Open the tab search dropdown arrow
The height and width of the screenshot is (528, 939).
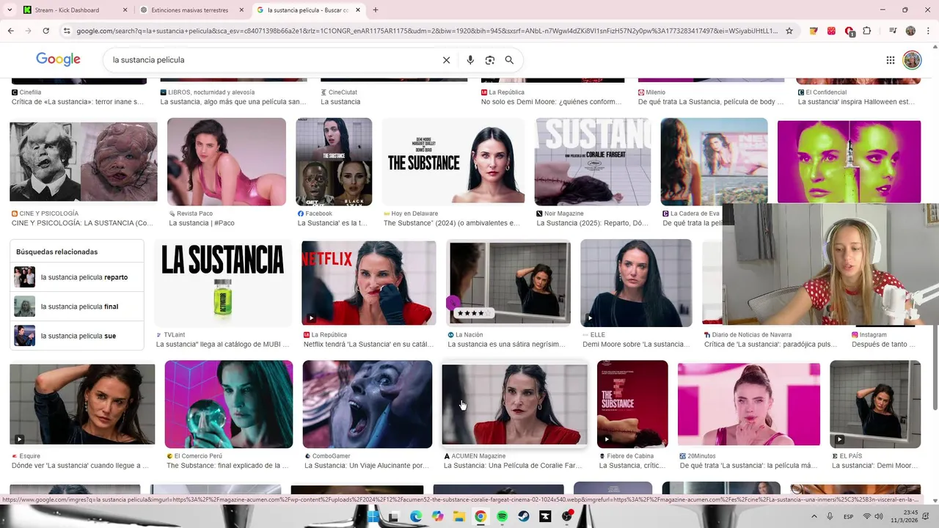click(10, 10)
